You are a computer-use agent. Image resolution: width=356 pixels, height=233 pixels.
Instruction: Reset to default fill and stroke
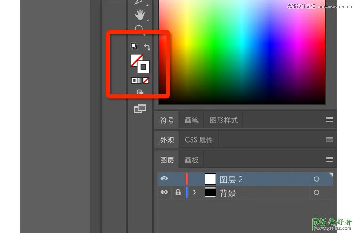(134, 46)
